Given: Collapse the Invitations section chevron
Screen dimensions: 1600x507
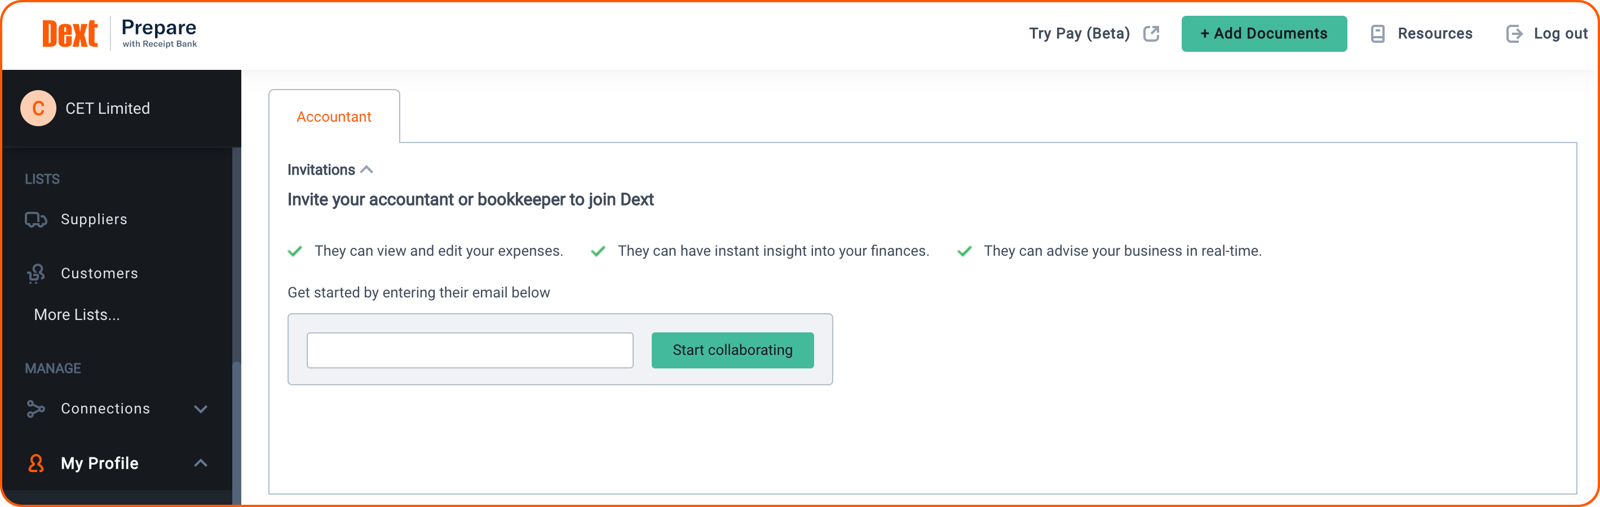Looking at the screenshot, I should click(x=367, y=170).
